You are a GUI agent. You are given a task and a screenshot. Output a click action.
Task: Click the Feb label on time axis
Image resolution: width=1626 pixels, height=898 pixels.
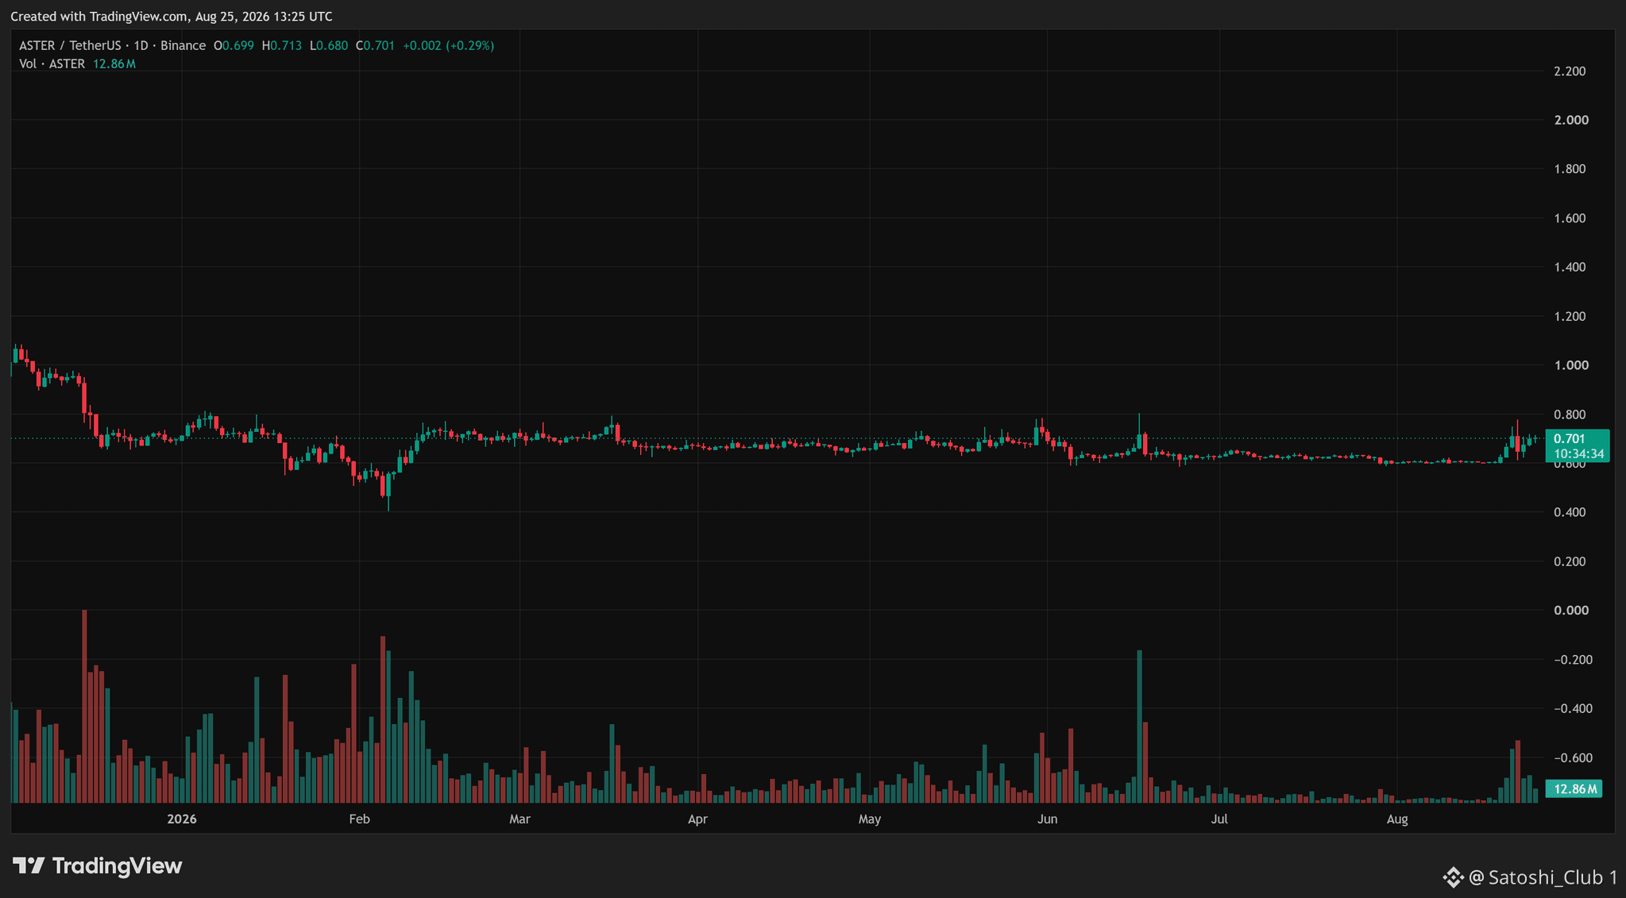click(360, 819)
